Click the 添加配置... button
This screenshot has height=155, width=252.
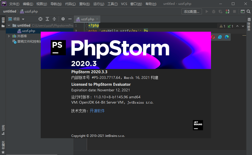point(192,12)
